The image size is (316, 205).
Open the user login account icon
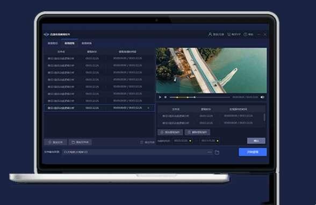click(210, 34)
